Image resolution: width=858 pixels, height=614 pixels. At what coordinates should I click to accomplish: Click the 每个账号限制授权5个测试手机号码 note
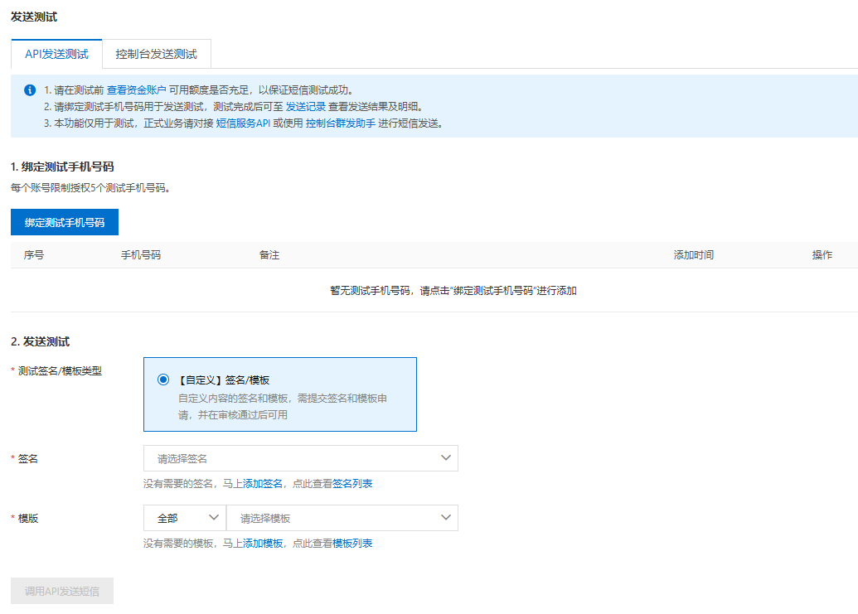pyautogui.click(x=90, y=187)
